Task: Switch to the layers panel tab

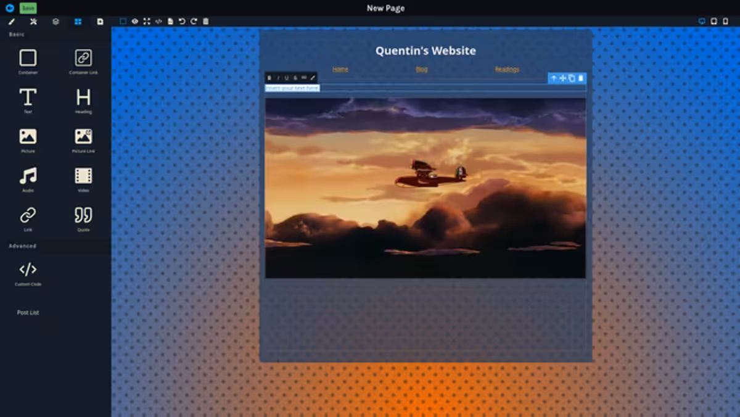Action: (x=55, y=22)
